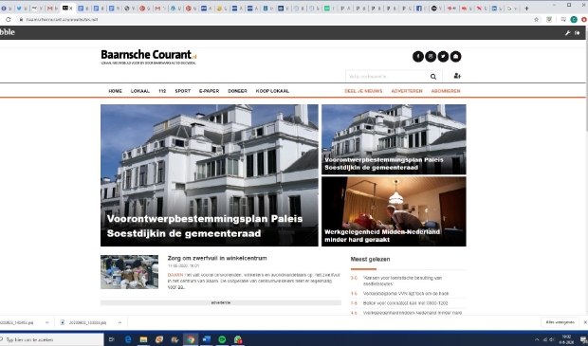Click the site search input field
Screen dimensions: 588x346
387,77
